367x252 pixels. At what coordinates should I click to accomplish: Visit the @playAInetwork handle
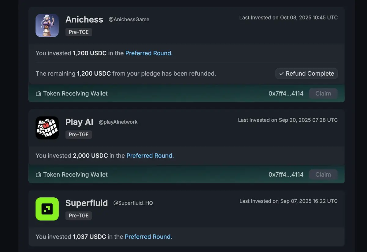(x=118, y=122)
